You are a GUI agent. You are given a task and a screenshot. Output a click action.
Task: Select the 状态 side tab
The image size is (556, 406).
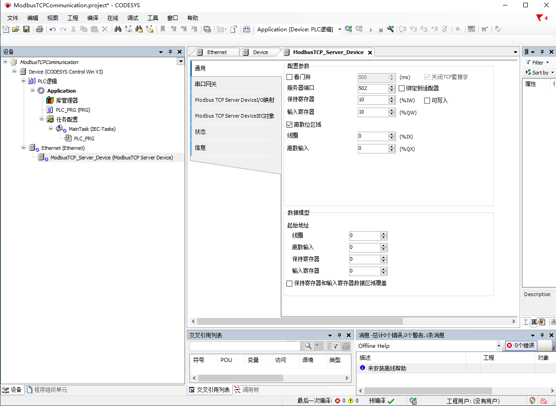236,132
